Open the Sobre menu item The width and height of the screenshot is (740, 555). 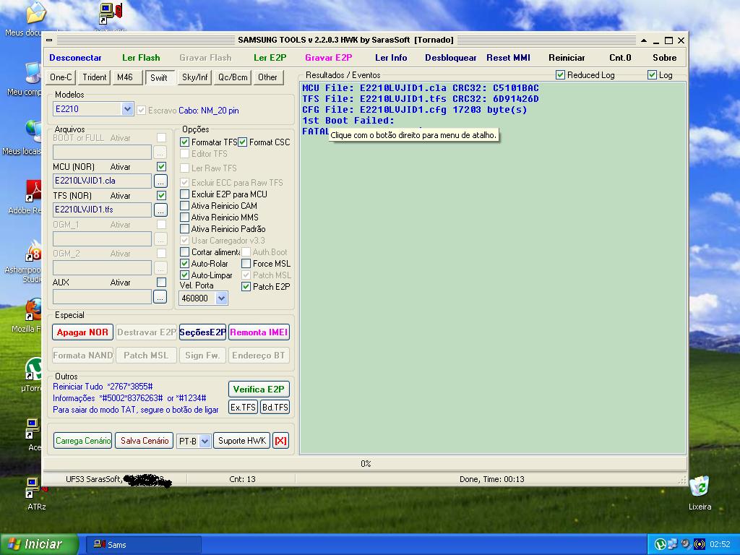[665, 58]
